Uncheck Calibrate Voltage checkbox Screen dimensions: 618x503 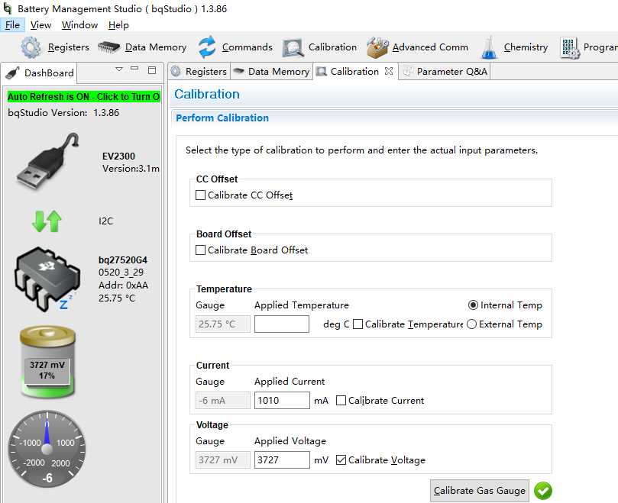tap(341, 460)
